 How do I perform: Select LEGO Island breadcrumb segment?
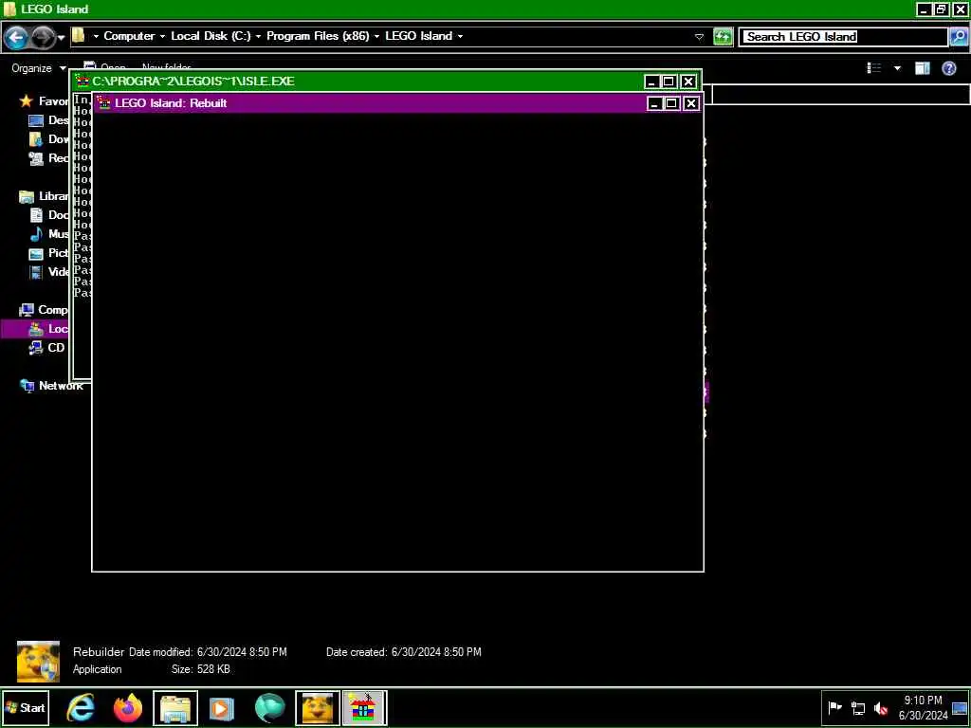(x=418, y=36)
